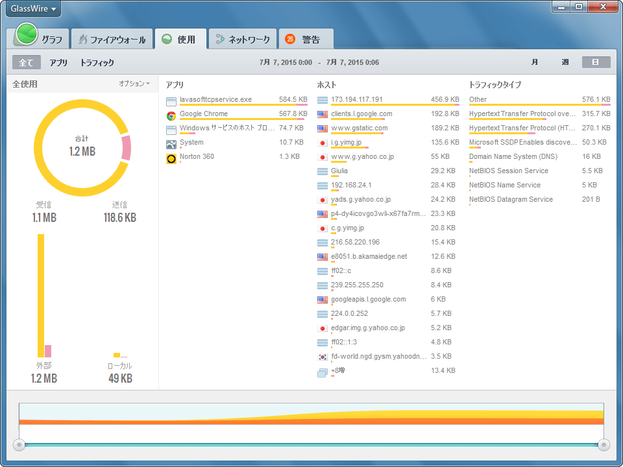Image resolution: width=623 pixels, height=467 pixels.
Task: Select the ff02::1:3 host entry
Action: click(388, 343)
